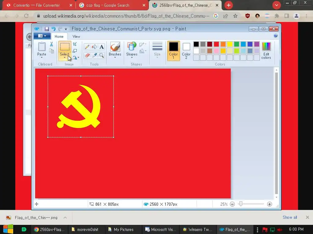The height and width of the screenshot is (234, 313).
Task: Open the Customize Quick Access Toolbar dropdown
Action: (66, 29)
